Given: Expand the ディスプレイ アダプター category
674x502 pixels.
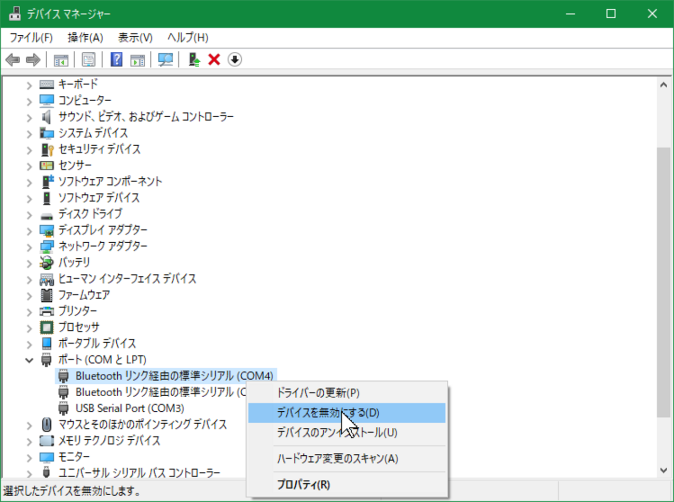Looking at the screenshot, I should point(29,231).
